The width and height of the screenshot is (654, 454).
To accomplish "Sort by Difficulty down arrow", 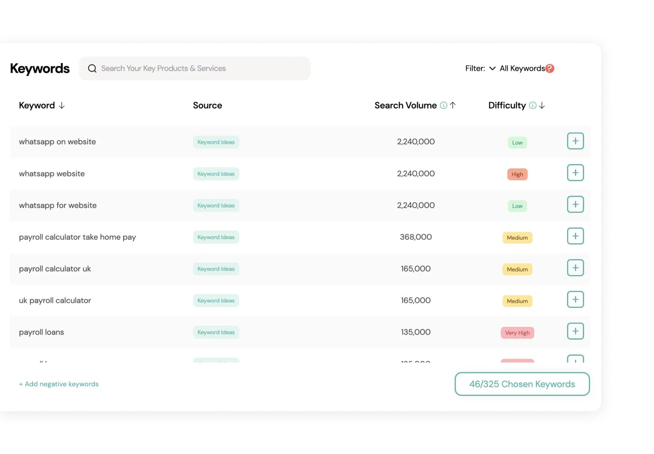I will pos(542,105).
